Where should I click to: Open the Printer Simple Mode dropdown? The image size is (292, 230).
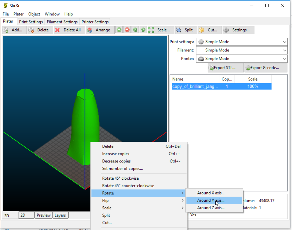[x=242, y=59]
